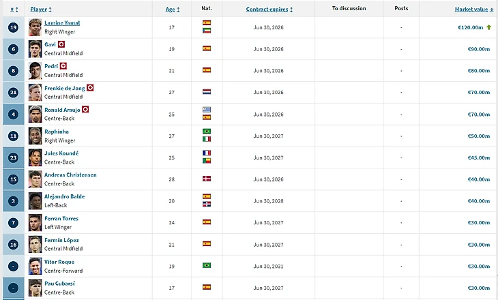Click the injury icon next to Gavi
The height and width of the screenshot is (300, 498).
coord(61,44)
